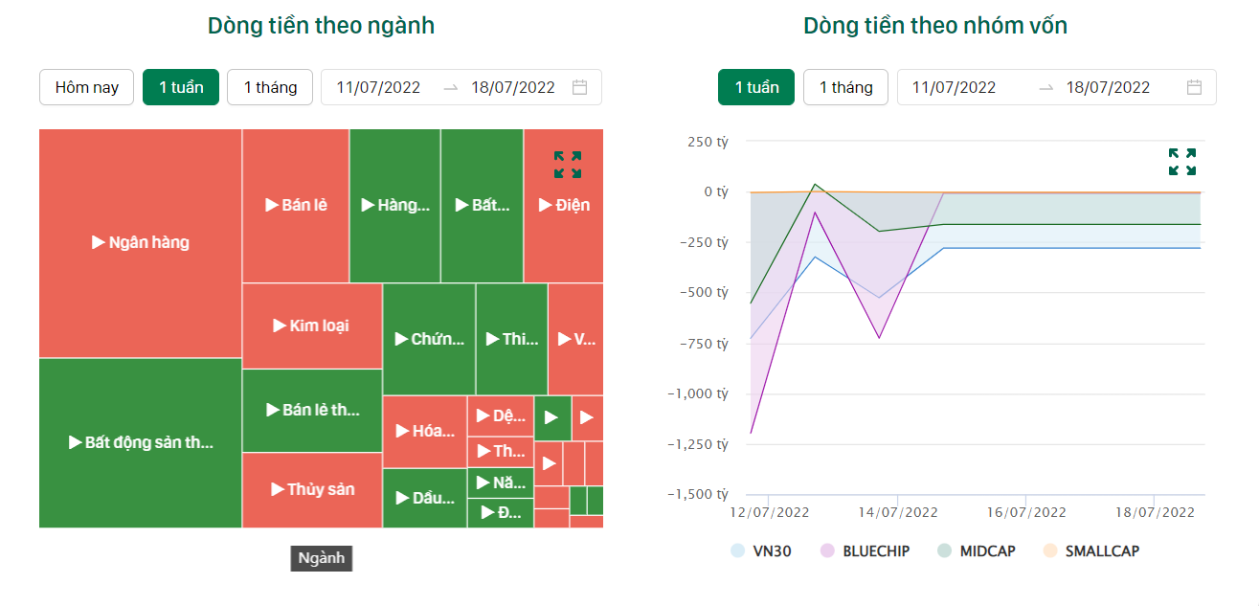Click the 11/07/2022 start date in the capital group panel
This screenshot has width=1259, height=606.
[x=955, y=87]
